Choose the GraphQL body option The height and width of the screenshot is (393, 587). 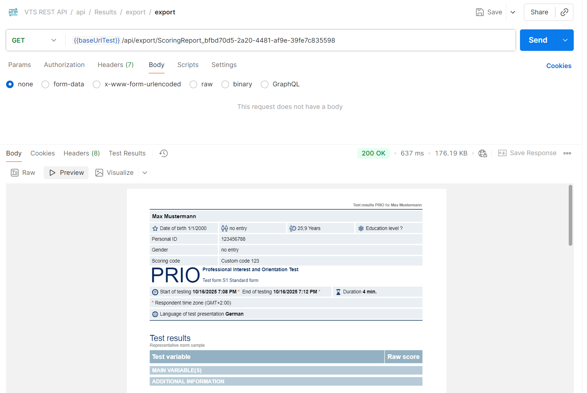[265, 84]
